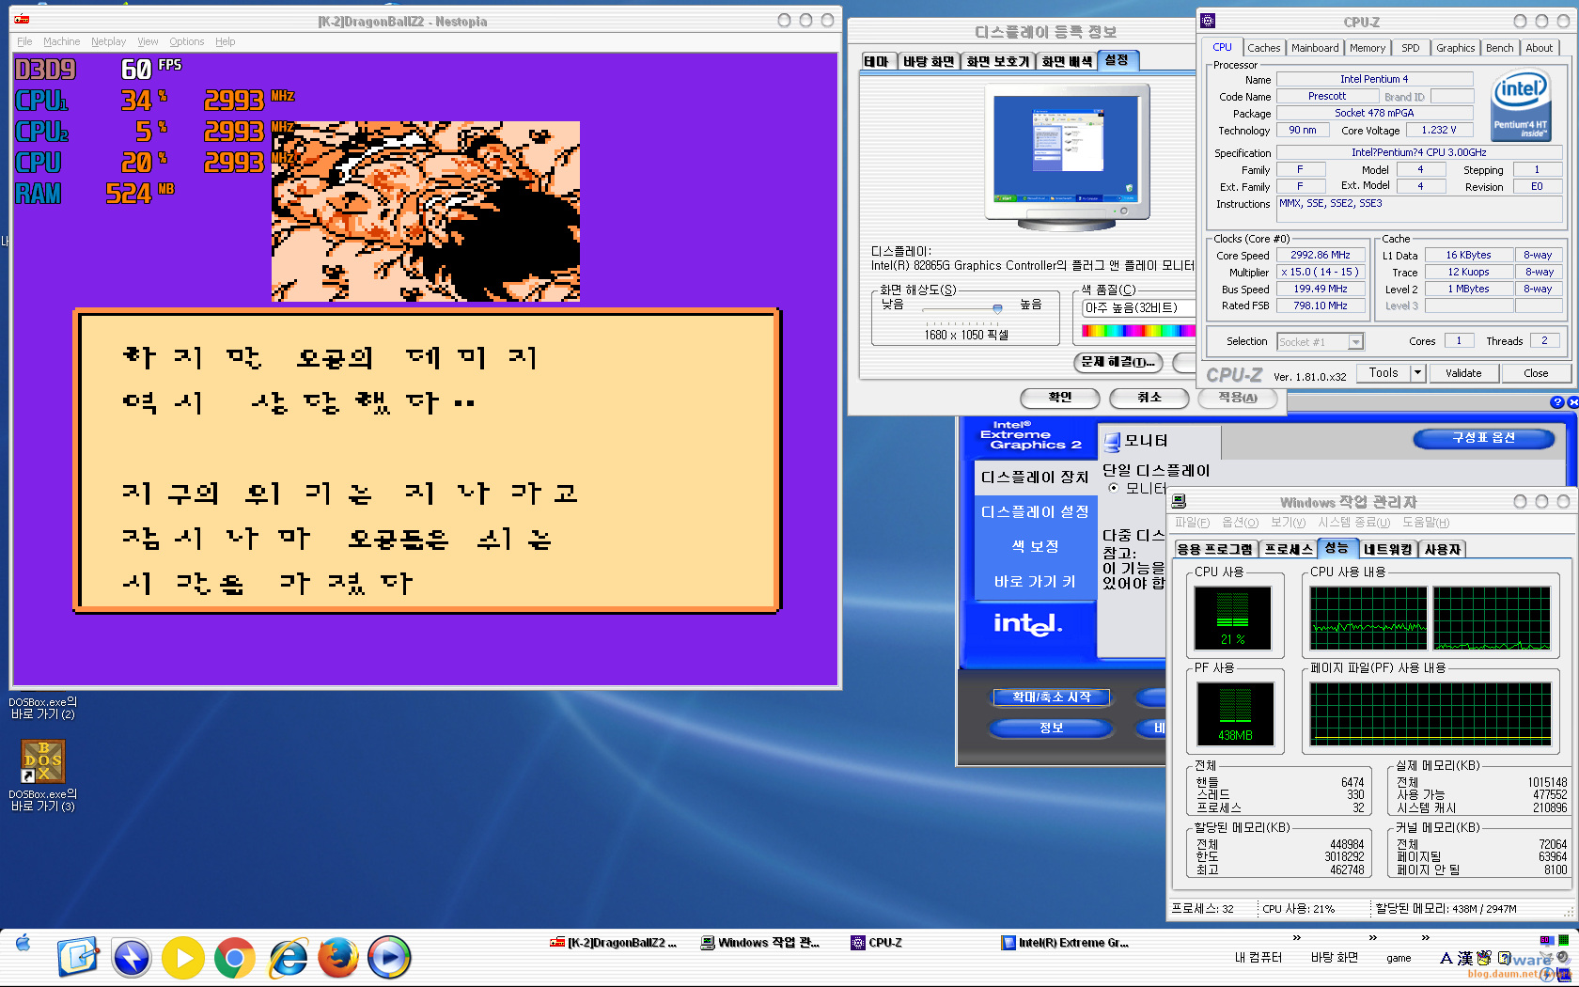Select 색 보정 in Intel sidebar
1579x987 pixels.
pyautogui.click(x=1035, y=546)
